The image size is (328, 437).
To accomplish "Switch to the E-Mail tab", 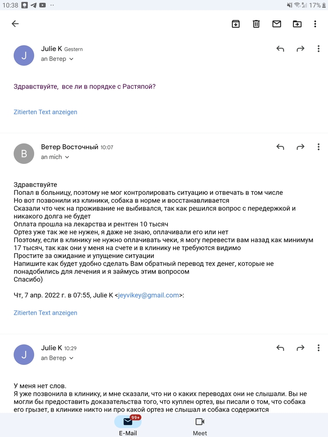I will (127, 425).
